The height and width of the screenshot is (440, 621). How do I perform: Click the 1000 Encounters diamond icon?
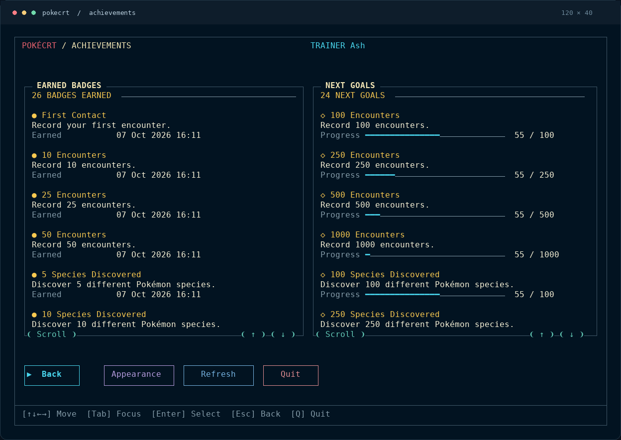click(323, 235)
